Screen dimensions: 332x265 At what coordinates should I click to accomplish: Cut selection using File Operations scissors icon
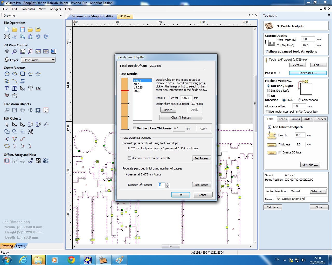[x=15, y=37]
